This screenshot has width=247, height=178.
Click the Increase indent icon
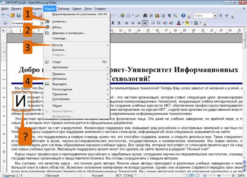click(x=171, y=23)
